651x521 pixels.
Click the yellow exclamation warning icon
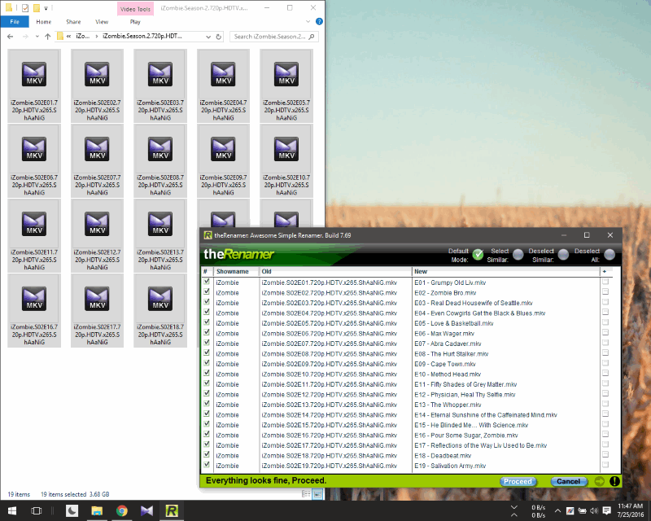615,482
